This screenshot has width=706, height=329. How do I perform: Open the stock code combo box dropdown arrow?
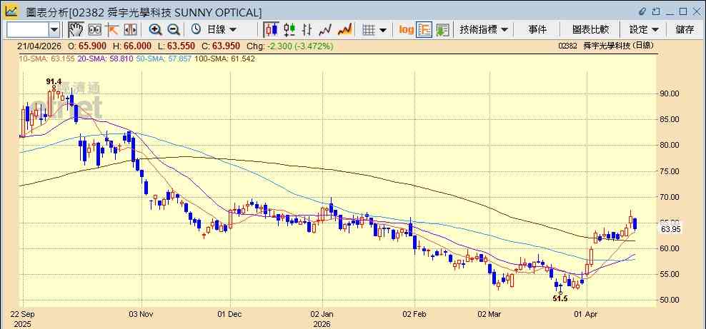click(54, 30)
